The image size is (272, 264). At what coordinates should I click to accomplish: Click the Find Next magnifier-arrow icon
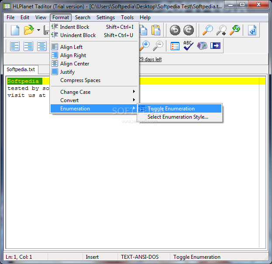point(221,30)
